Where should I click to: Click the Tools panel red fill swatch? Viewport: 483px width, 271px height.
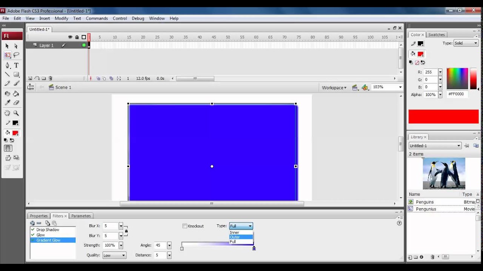15,133
